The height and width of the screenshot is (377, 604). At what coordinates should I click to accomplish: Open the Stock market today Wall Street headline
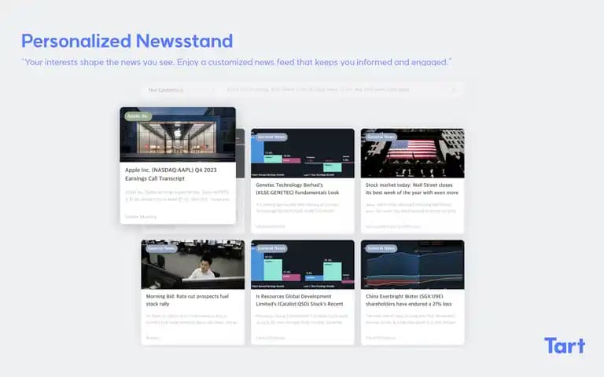tap(412, 188)
